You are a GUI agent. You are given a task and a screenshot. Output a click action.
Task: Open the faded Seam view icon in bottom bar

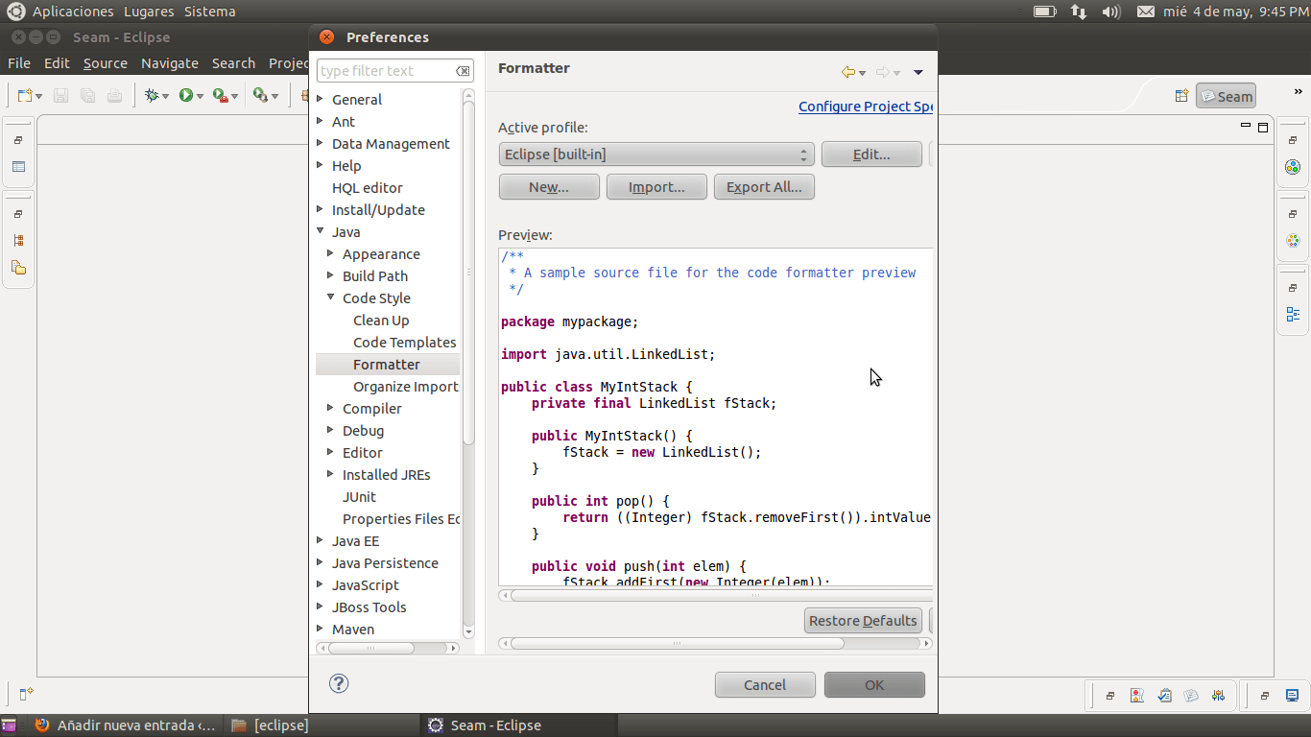coord(1191,696)
